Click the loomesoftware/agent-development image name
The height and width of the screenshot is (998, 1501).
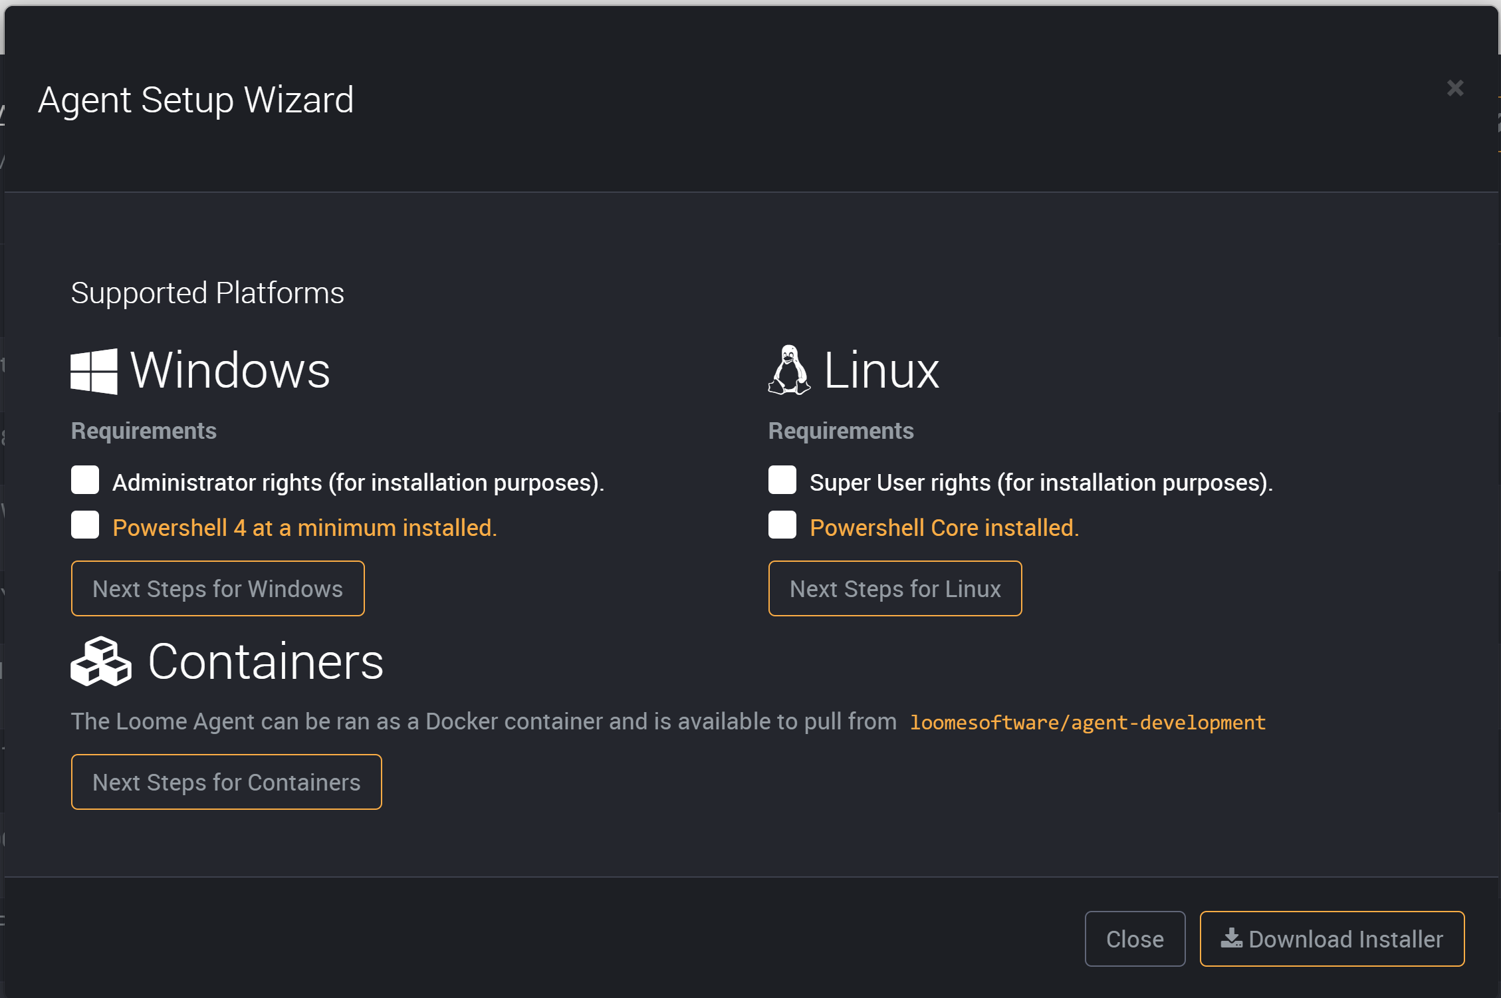click(x=1088, y=723)
